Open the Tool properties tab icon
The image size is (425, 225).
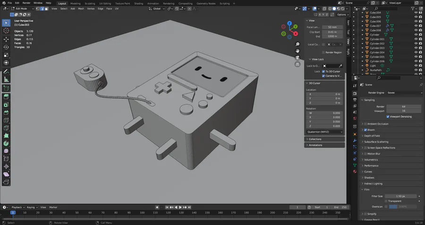point(355,85)
